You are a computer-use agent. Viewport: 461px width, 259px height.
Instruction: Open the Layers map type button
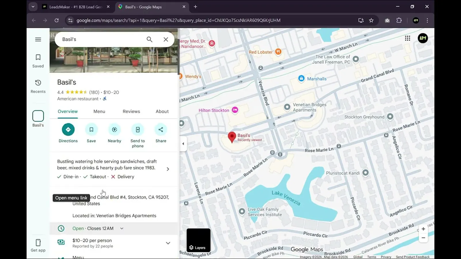point(199,240)
